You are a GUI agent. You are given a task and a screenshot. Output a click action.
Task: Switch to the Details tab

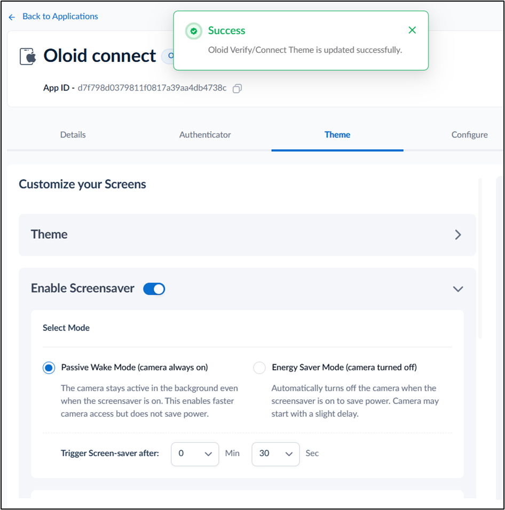click(73, 135)
